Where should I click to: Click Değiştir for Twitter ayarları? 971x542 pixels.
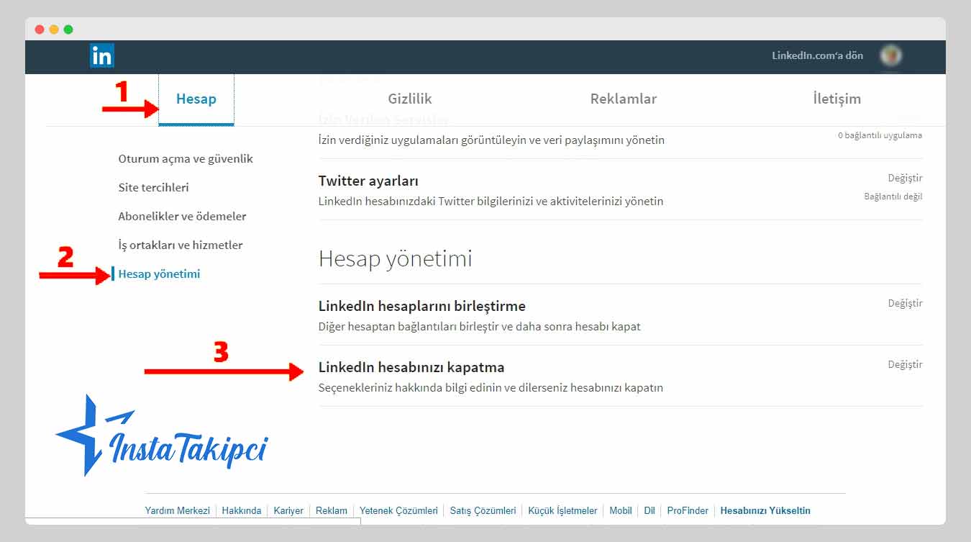(x=905, y=178)
